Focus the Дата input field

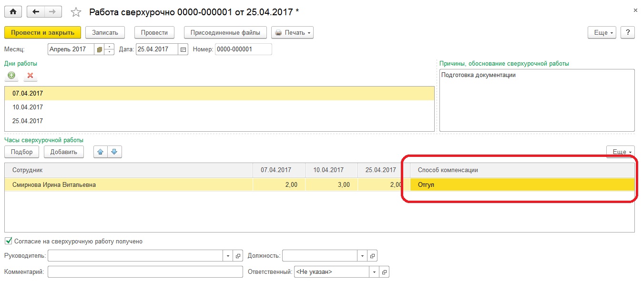157,49
